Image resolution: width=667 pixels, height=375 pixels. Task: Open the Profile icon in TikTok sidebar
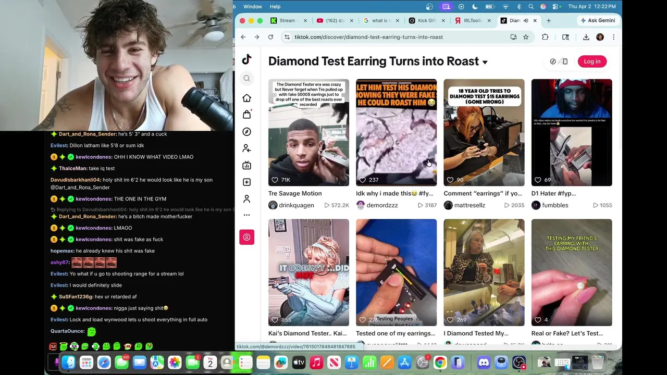pyautogui.click(x=246, y=198)
